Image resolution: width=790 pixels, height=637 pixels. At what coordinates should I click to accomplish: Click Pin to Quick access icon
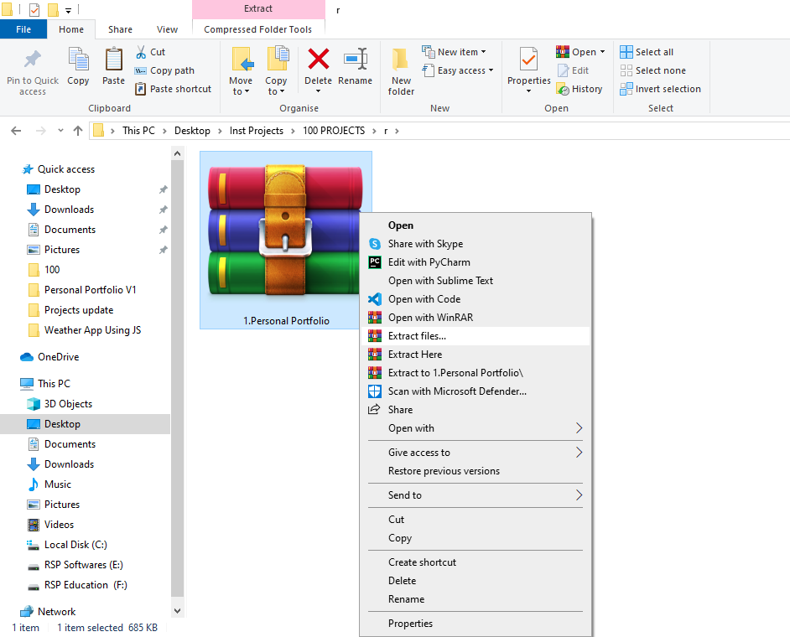coord(33,59)
